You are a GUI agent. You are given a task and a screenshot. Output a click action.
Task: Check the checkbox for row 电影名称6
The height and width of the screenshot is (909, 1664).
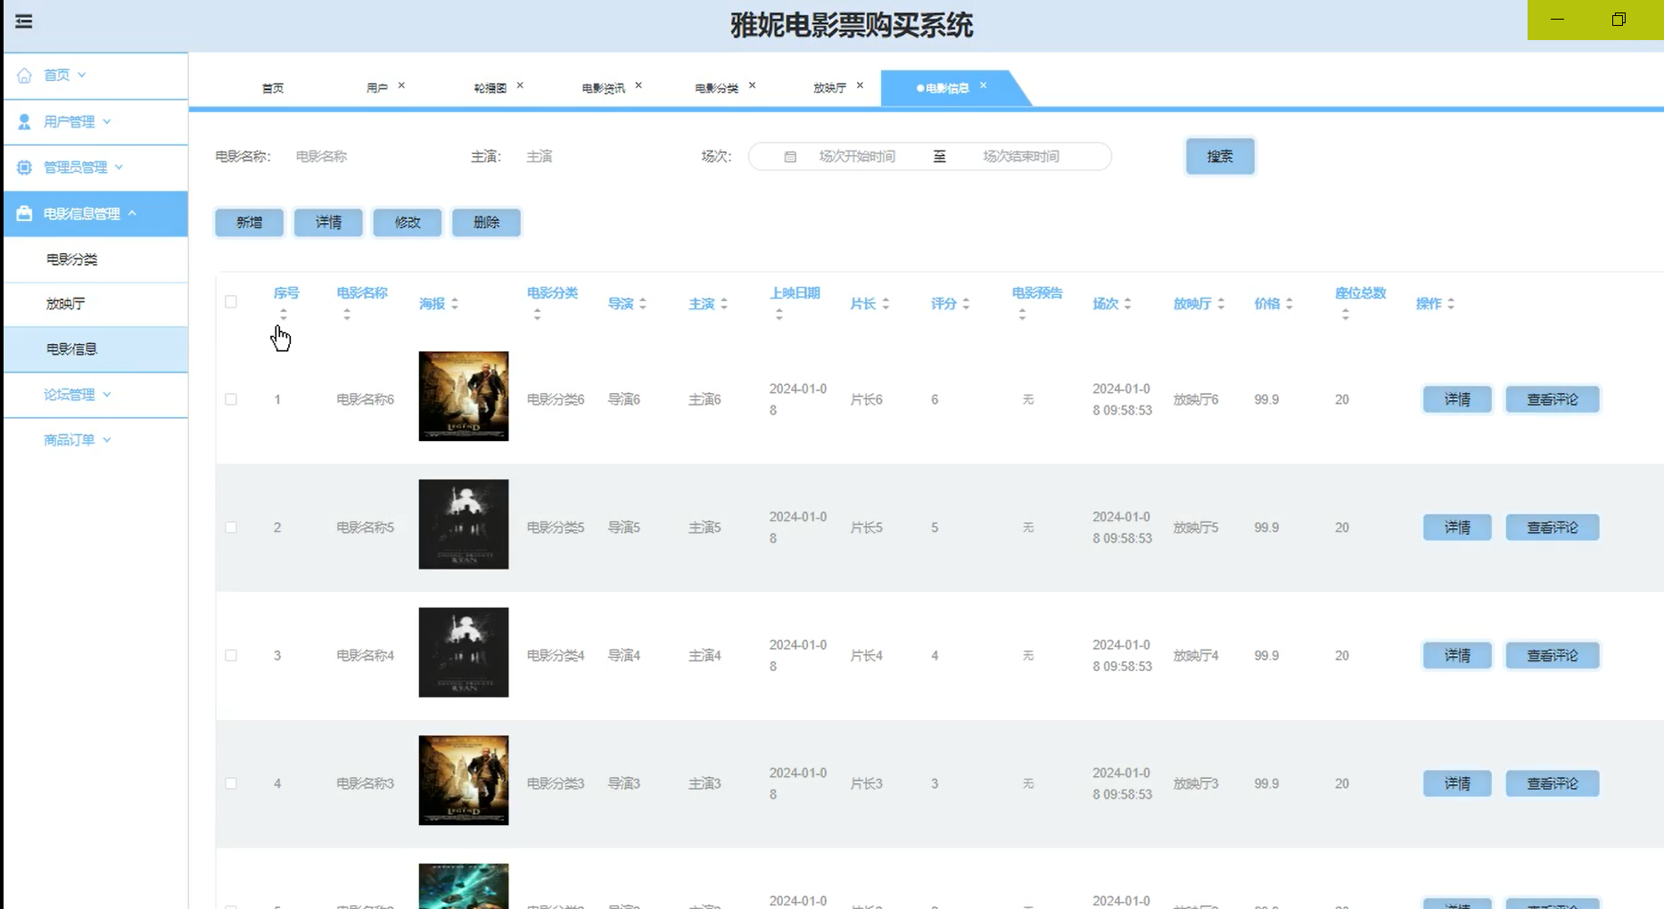pyautogui.click(x=231, y=399)
